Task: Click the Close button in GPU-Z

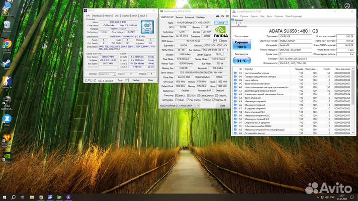Action: (x=222, y=106)
